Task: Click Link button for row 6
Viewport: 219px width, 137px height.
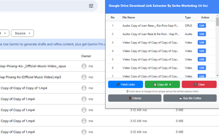Action: pyautogui.click(x=202, y=68)
